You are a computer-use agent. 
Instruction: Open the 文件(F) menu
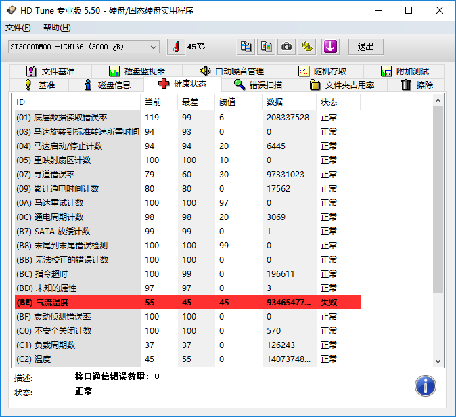click(x=18, y=28)
